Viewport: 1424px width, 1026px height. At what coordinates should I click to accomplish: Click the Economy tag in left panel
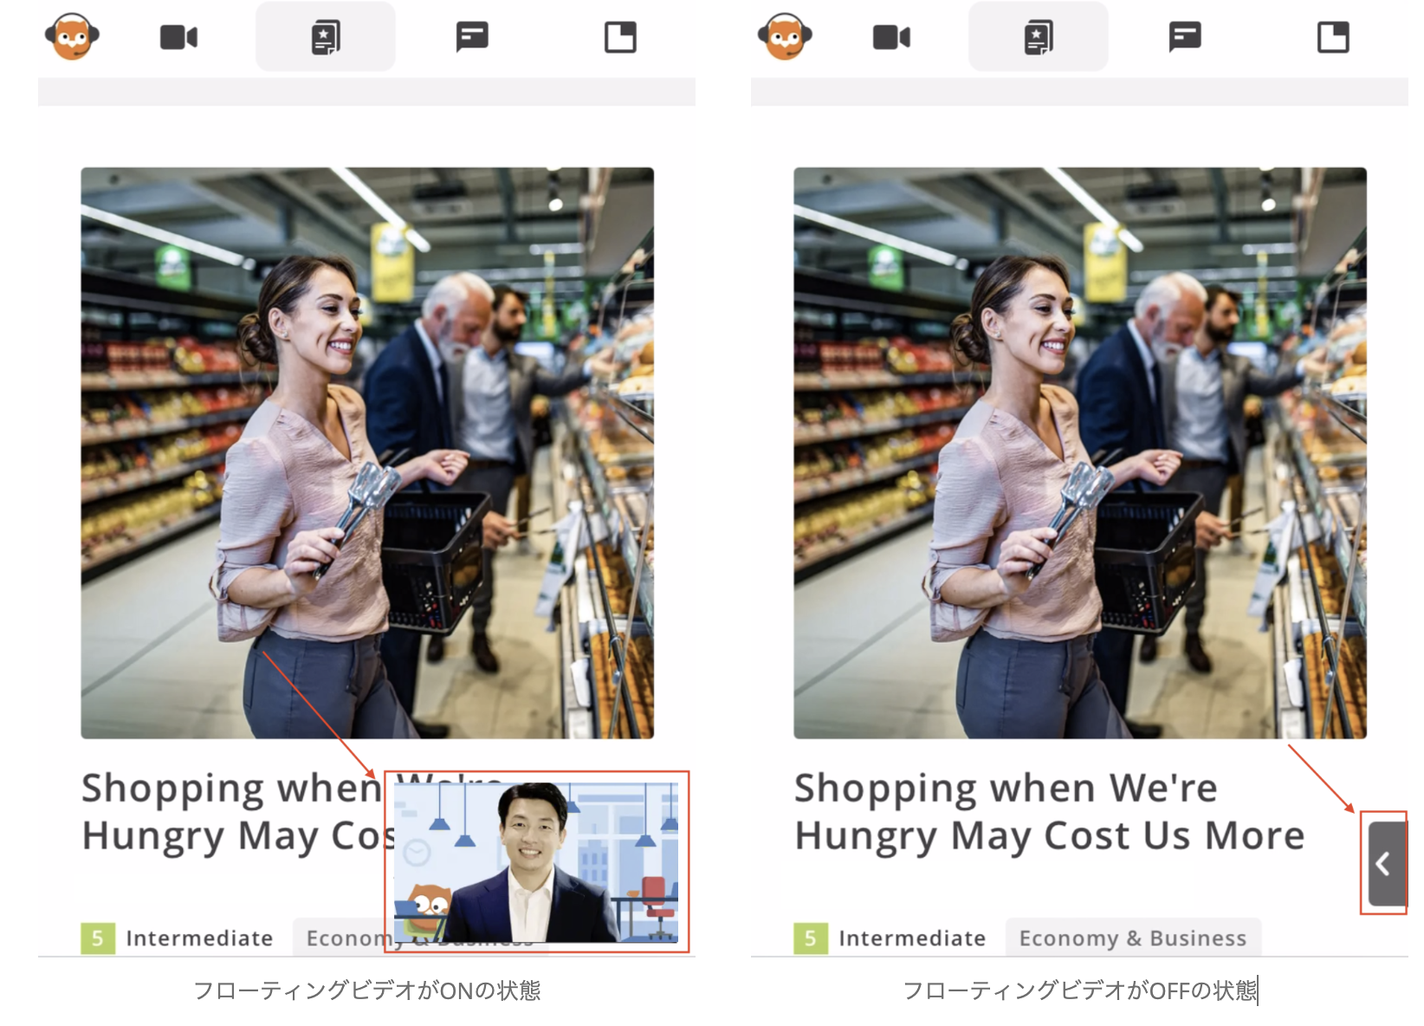pos(343,938)
